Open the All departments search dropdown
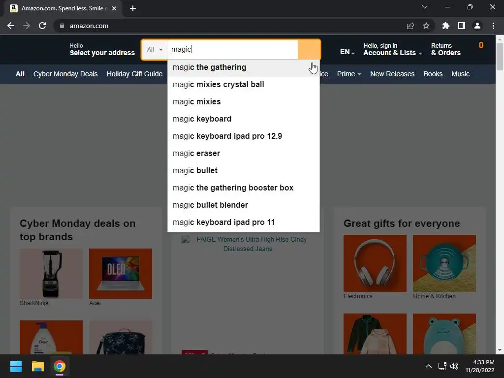This screenshot has width=504, height=378. coord(155,50)
